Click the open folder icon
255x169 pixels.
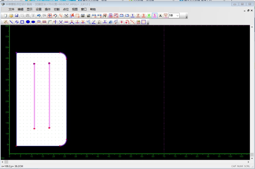11,16
